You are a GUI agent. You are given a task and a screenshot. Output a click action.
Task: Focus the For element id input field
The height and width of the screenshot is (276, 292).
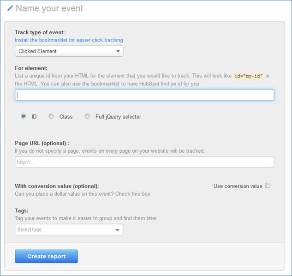point(144,95)
